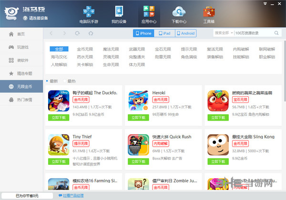Screen dimensions: 286x200
Task: Open the 工具箱 toolbox icon
Action: pyautogui.click(x=209, y=12)
